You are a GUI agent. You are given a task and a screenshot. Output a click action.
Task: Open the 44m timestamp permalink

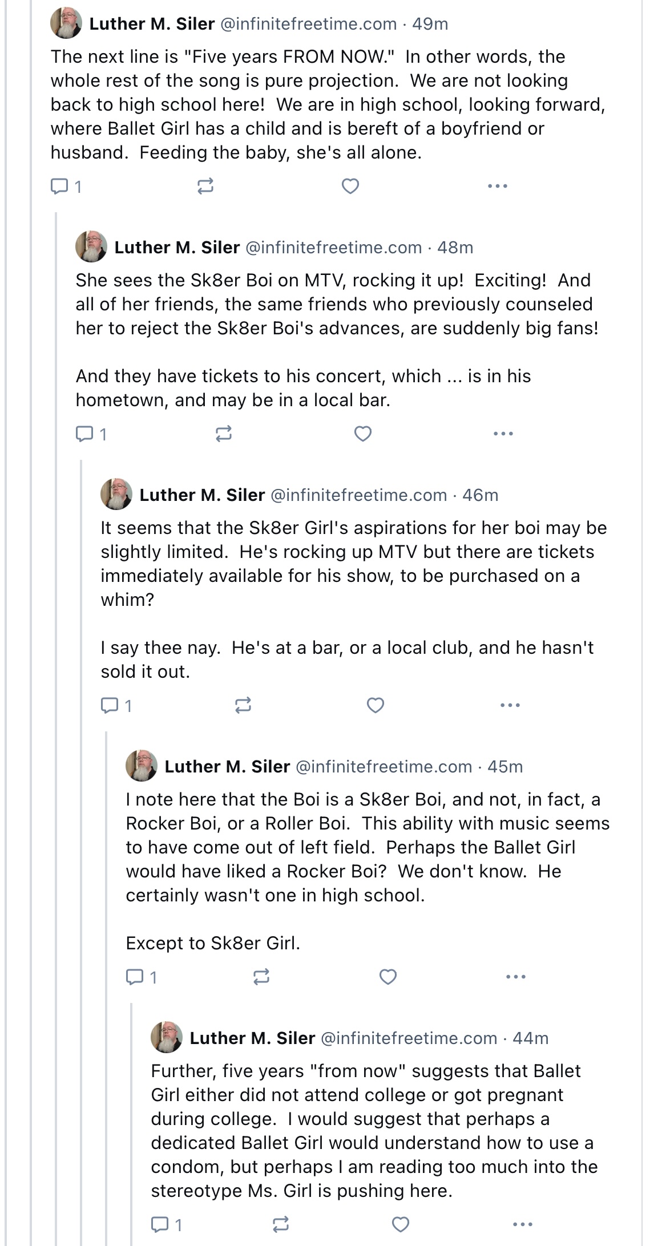coord(530,1038)
